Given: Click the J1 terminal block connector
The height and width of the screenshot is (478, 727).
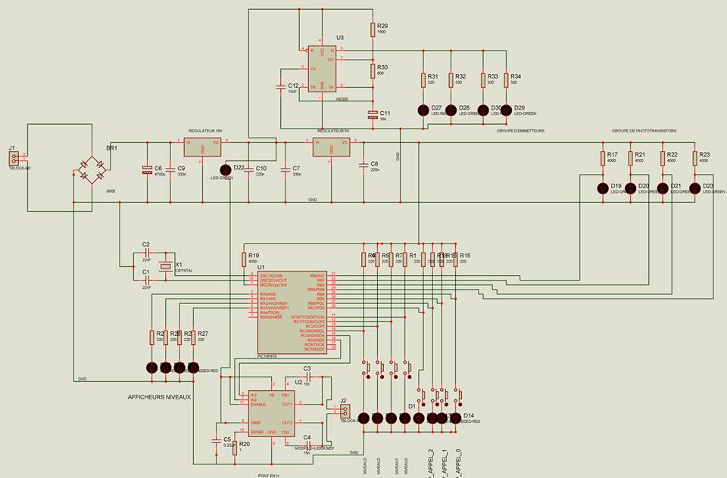Looking at the screenshot, I should pyautogui.click(x=15, y=159).
